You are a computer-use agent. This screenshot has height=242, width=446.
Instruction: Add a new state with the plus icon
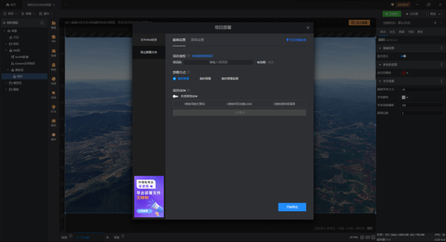coord(435,23)
